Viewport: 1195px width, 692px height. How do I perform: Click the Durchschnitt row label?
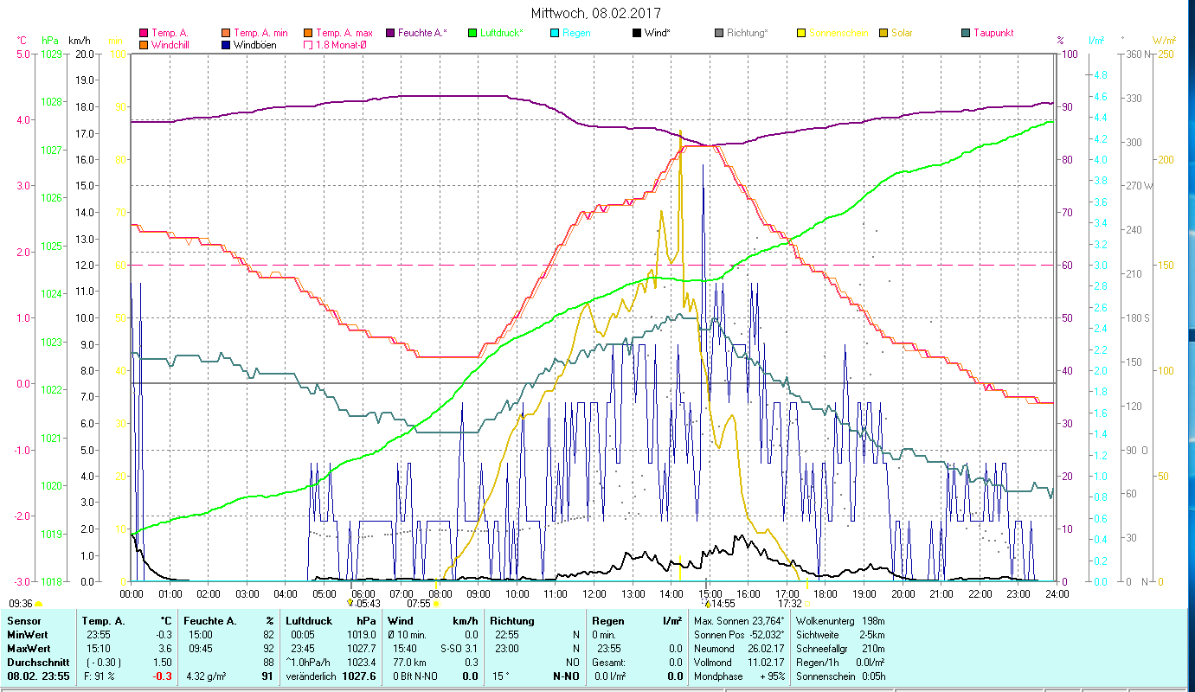(x=37, y=663)
